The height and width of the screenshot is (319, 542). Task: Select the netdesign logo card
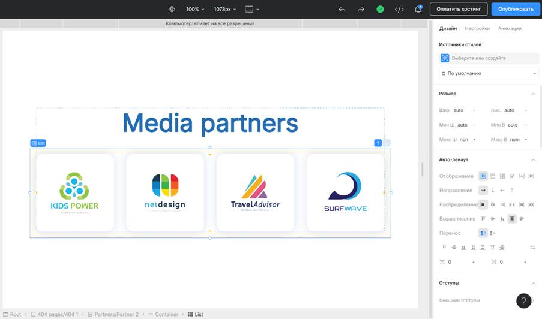[165, 192]
